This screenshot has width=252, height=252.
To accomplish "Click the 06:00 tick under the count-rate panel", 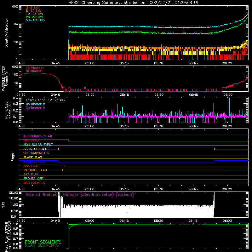I will point(227,63).
